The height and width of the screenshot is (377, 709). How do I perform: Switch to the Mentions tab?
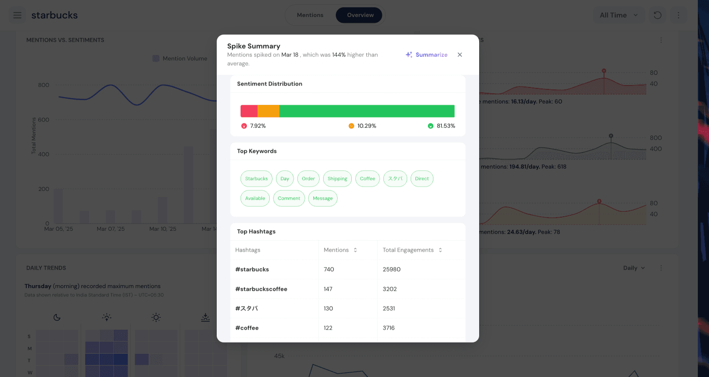pos(310,15)
